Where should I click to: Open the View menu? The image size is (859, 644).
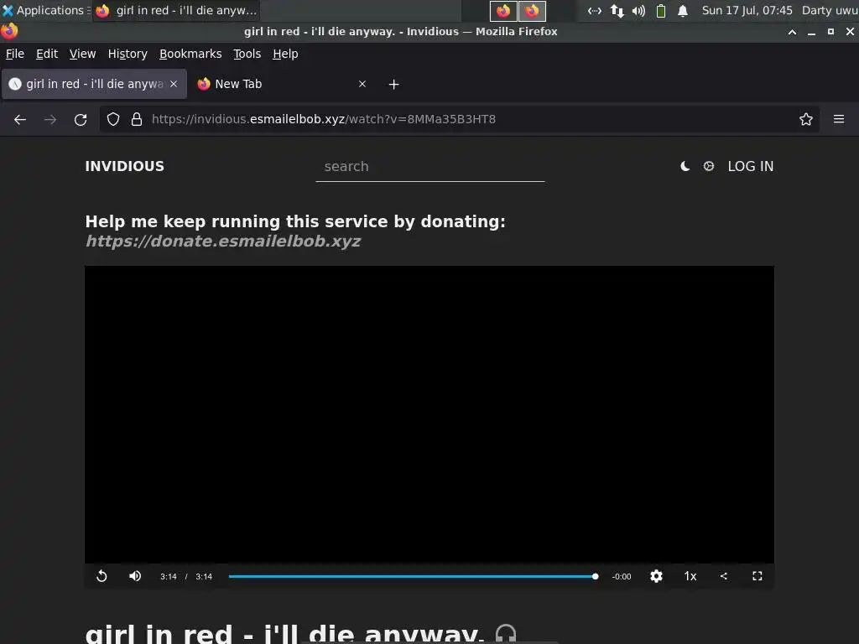(x=82, y=54)
